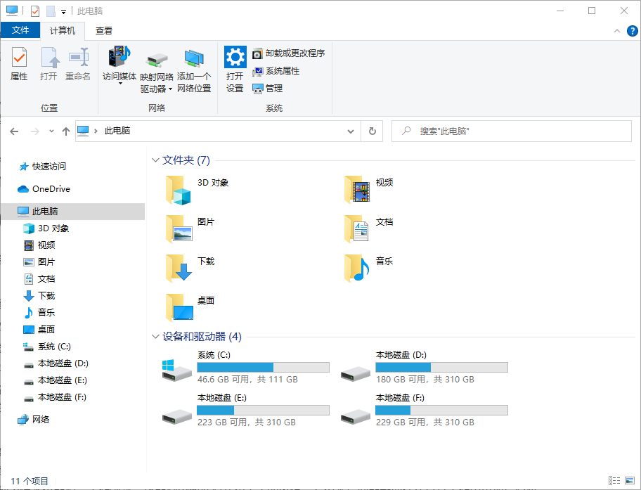Viewport: 641px width, 490px height.
Task: Click the refresh button beside the address bar
Action: (372, 131)
